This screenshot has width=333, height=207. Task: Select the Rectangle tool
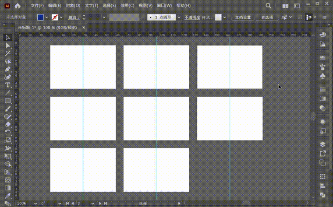coord(7,101)
